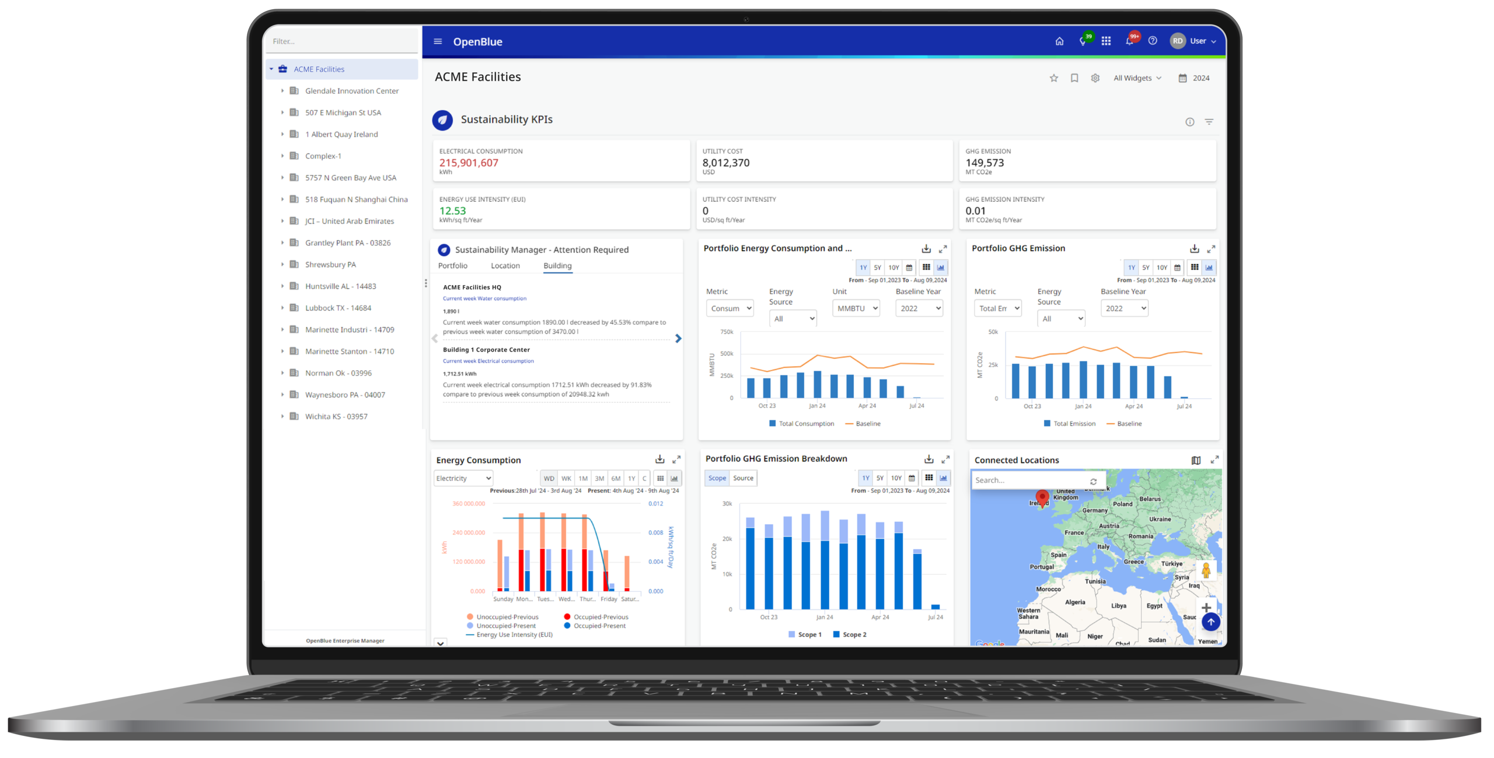The image size is (1494, 758).
Task: Set the Portfolio Energy Consumption range to 5Y
Action: 877,268
